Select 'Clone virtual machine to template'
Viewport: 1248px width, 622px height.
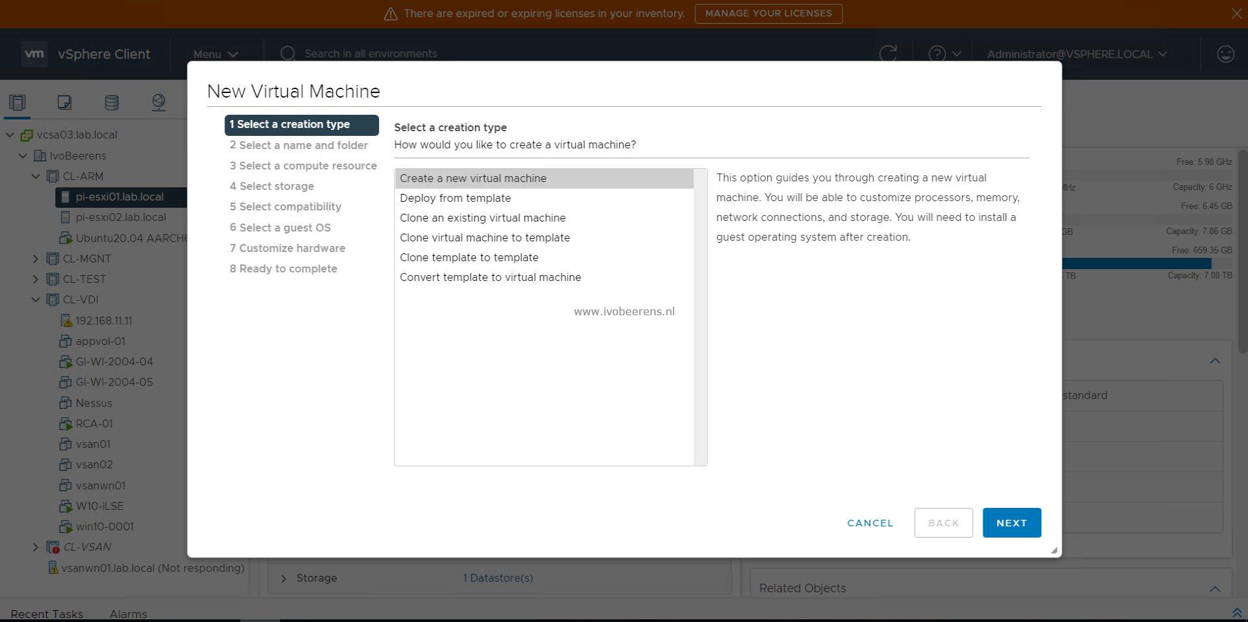click(544, 237)
